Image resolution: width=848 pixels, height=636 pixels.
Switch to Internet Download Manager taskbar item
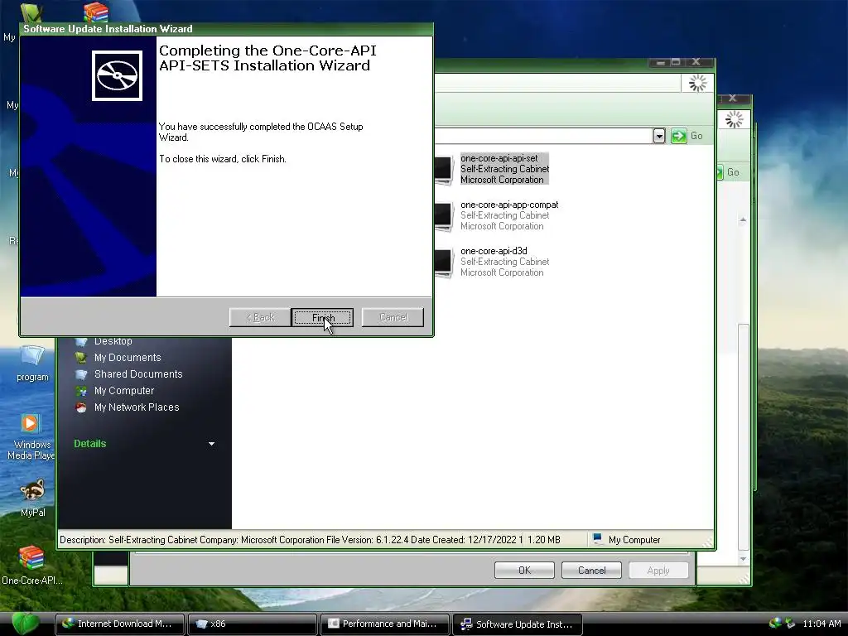(120, 624)
